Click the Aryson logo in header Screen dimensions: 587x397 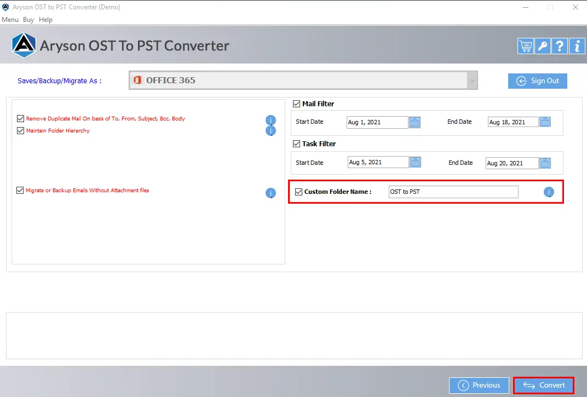tap(24, 45)
